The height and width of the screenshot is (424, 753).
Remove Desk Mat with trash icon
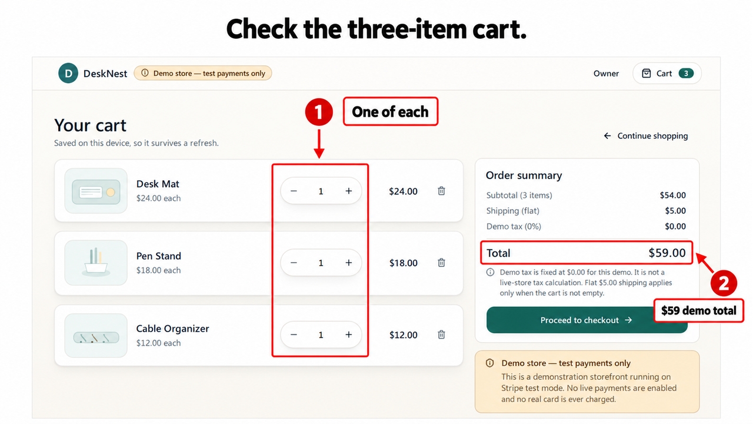441,191
